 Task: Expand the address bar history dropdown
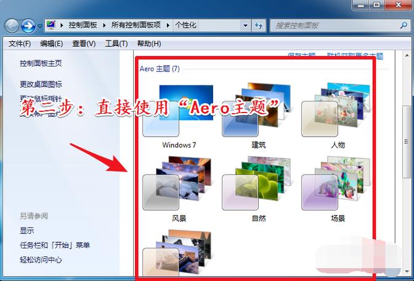point(245,26)
